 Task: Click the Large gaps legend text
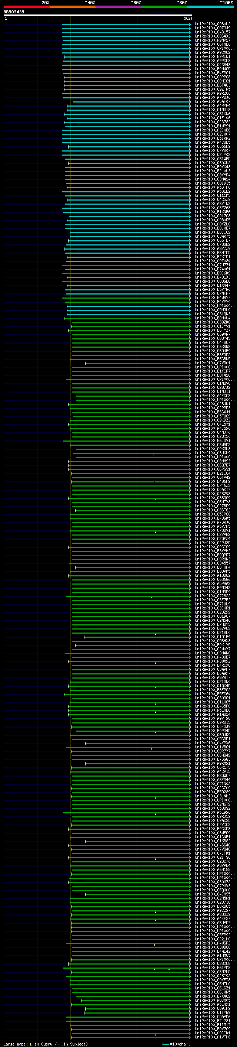point(16,1044)
